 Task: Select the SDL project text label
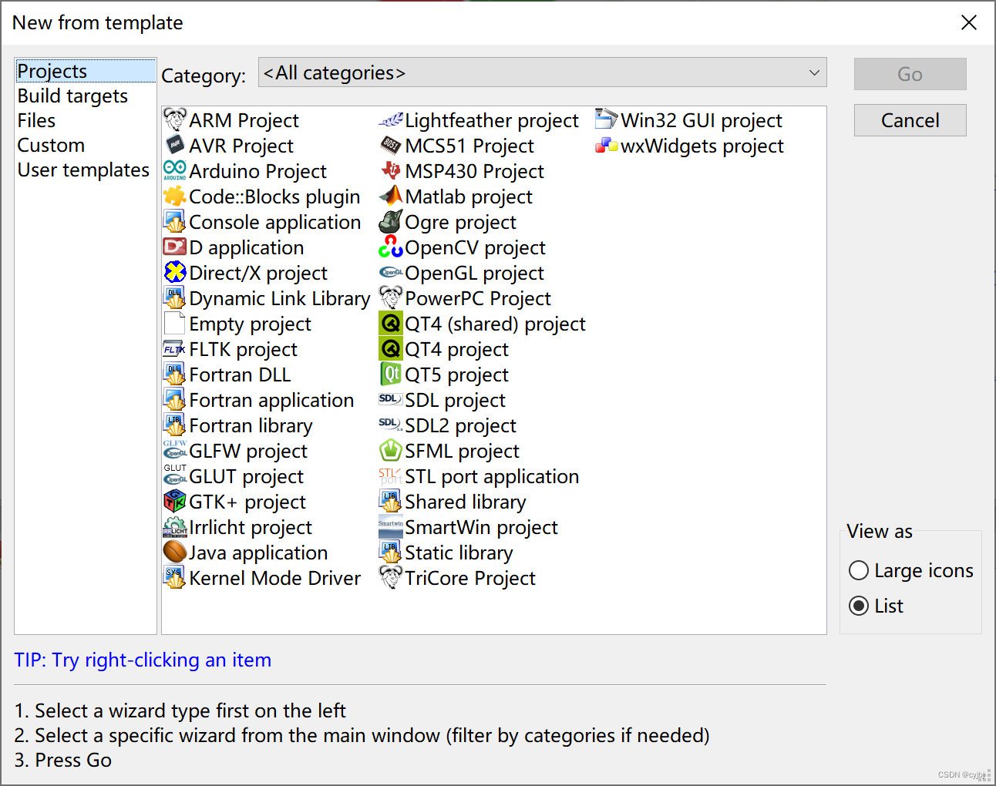pyautogui.click(x=456, y=400)
